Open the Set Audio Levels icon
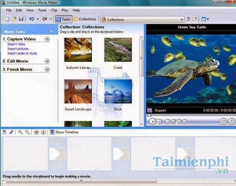The width and height of the screenshot is (236, 186). [4, 132]
